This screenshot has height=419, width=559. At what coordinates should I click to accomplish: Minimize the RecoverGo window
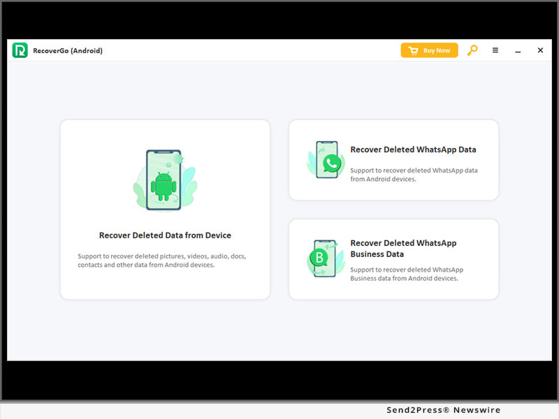click(x=518, y=51)
